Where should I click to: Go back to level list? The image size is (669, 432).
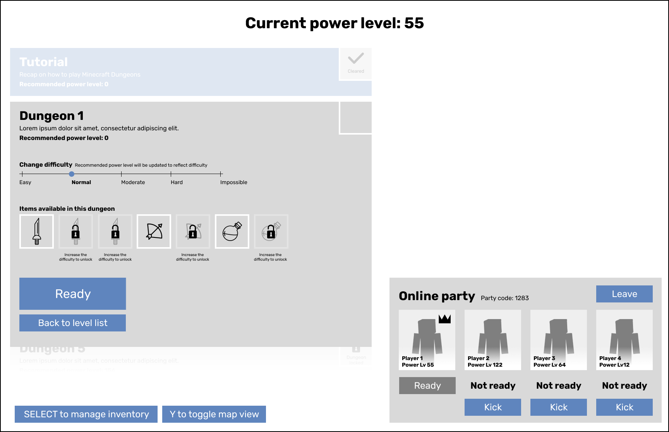[x=73, y=323]
